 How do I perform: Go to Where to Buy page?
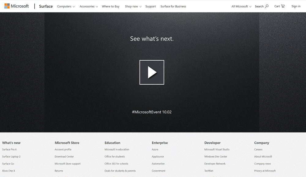point(111,6)
